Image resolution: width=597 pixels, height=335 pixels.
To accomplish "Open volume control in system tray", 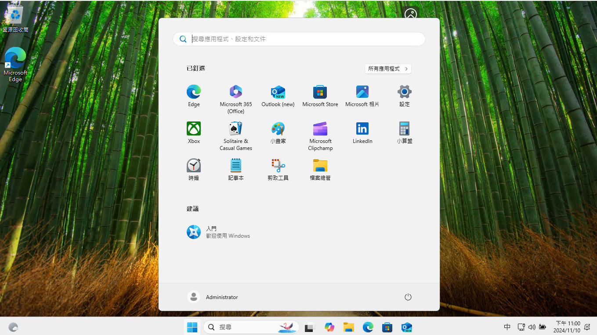I will (x=532, y=327).
